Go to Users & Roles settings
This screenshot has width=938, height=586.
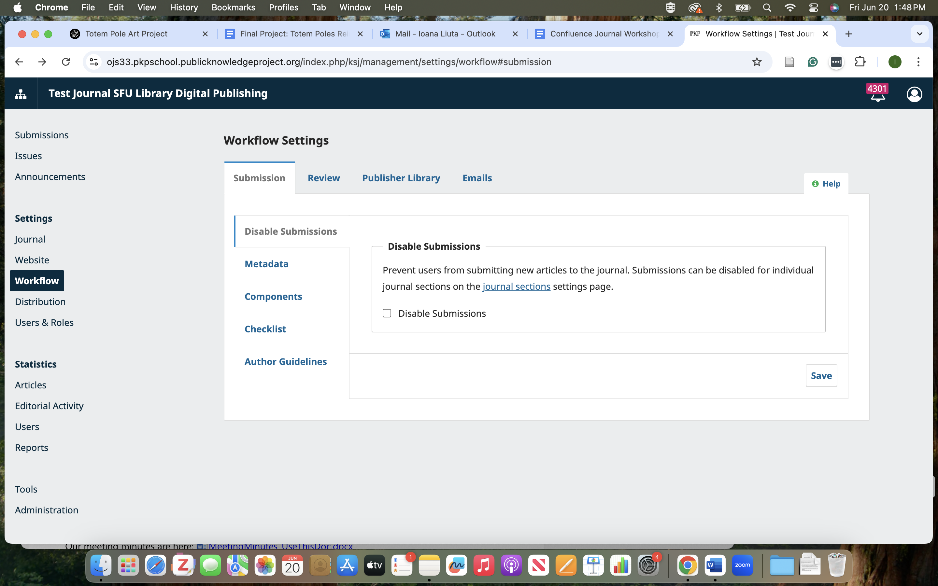(44, 322)
